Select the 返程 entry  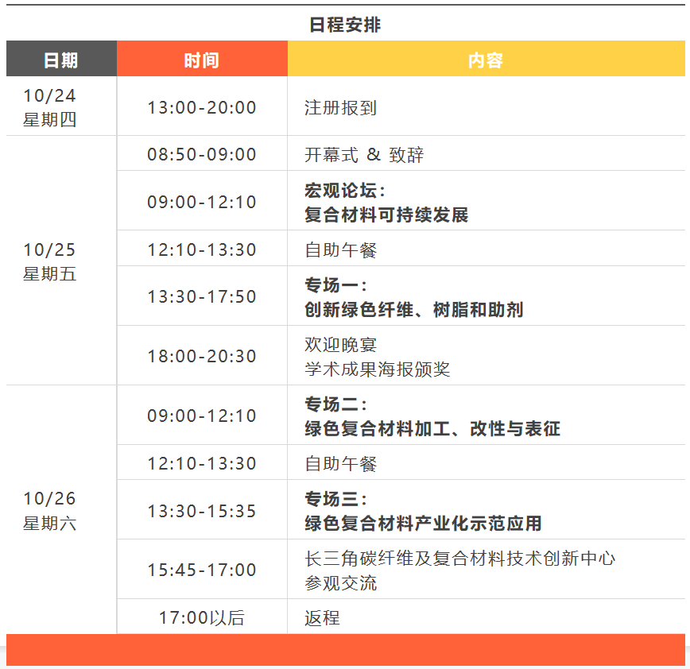(322, 618)
